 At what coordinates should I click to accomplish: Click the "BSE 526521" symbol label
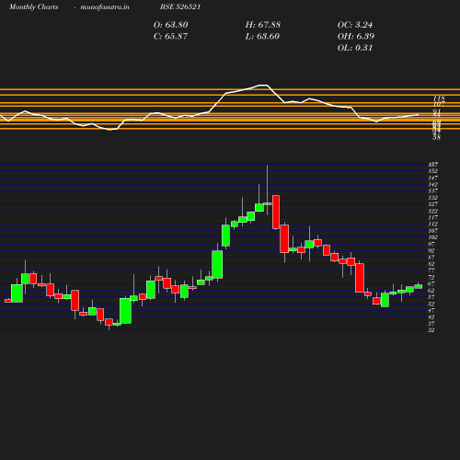pos(180,6)
